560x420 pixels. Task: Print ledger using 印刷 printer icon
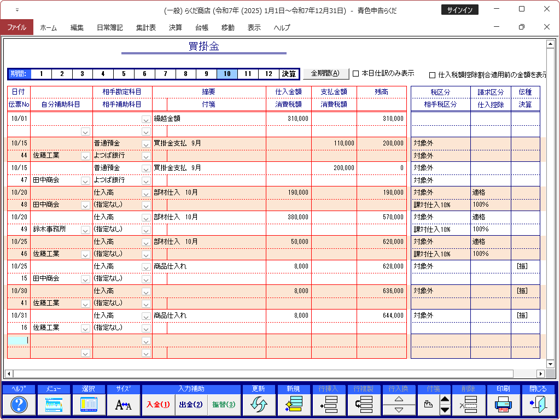[x=503, y=405]
